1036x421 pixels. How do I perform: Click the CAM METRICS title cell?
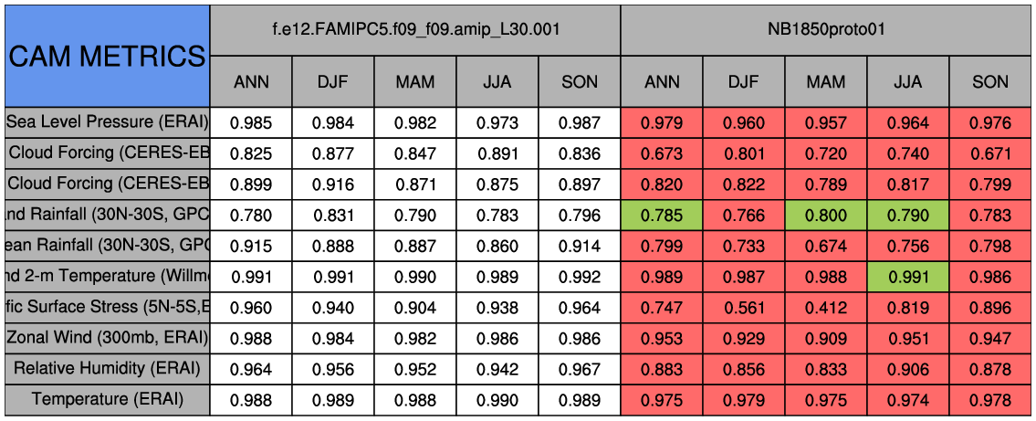pos(107,56)
